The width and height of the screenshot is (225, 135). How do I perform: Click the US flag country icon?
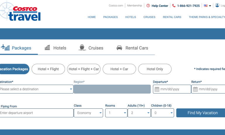[206, 6]
